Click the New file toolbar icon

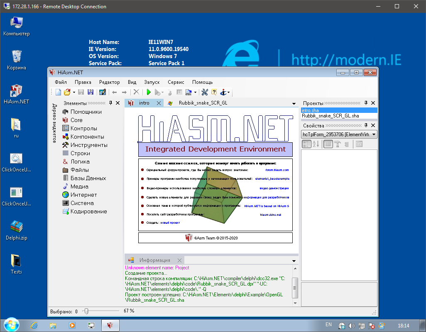59,92
